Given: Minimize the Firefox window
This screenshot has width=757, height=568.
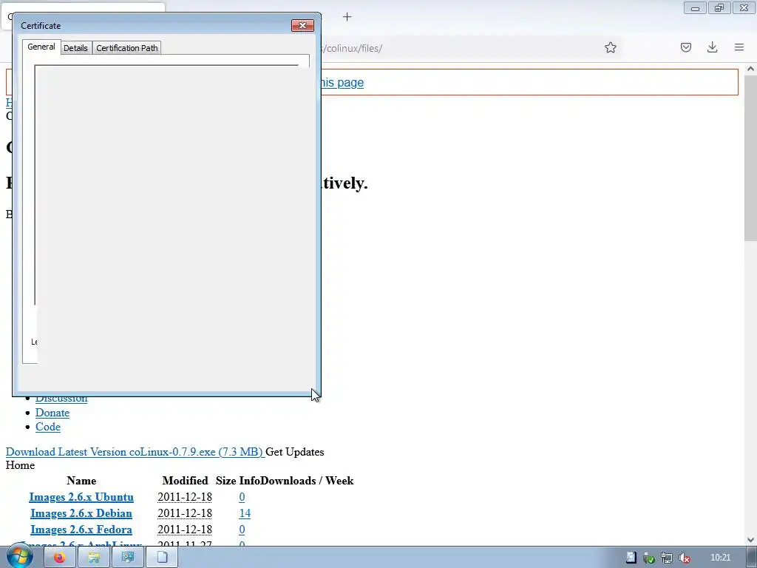Looking at the screenshot, I should 695,8.
